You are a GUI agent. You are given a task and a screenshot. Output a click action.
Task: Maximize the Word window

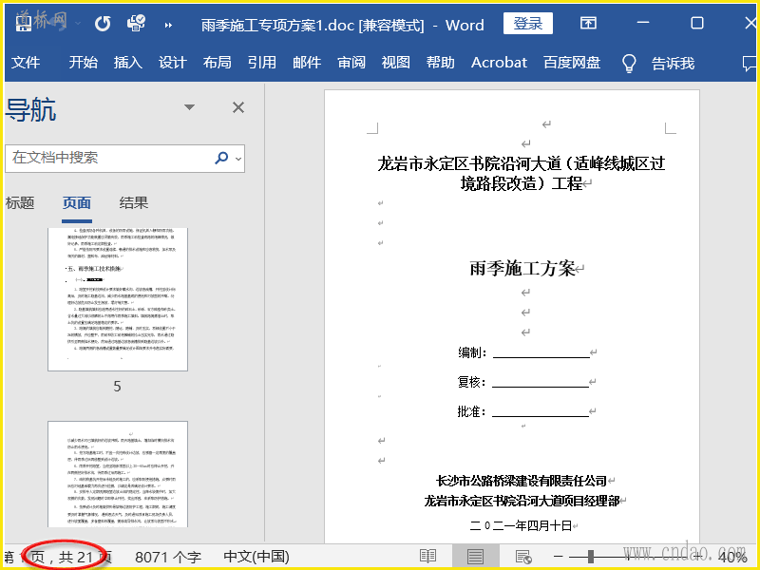[x=697, y=23]
